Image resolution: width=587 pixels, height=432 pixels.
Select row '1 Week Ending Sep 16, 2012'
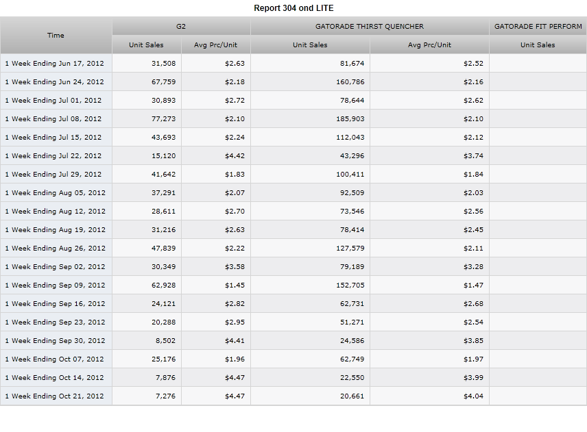[x=293, y=304]
